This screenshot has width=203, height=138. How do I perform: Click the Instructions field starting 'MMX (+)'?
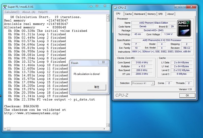pyautogui.click(x=162, y=51)
